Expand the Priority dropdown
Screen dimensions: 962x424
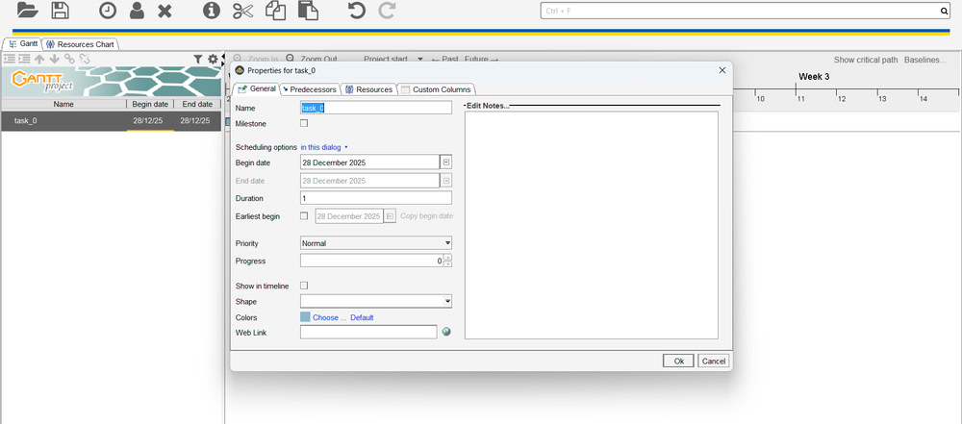(447, 243)
